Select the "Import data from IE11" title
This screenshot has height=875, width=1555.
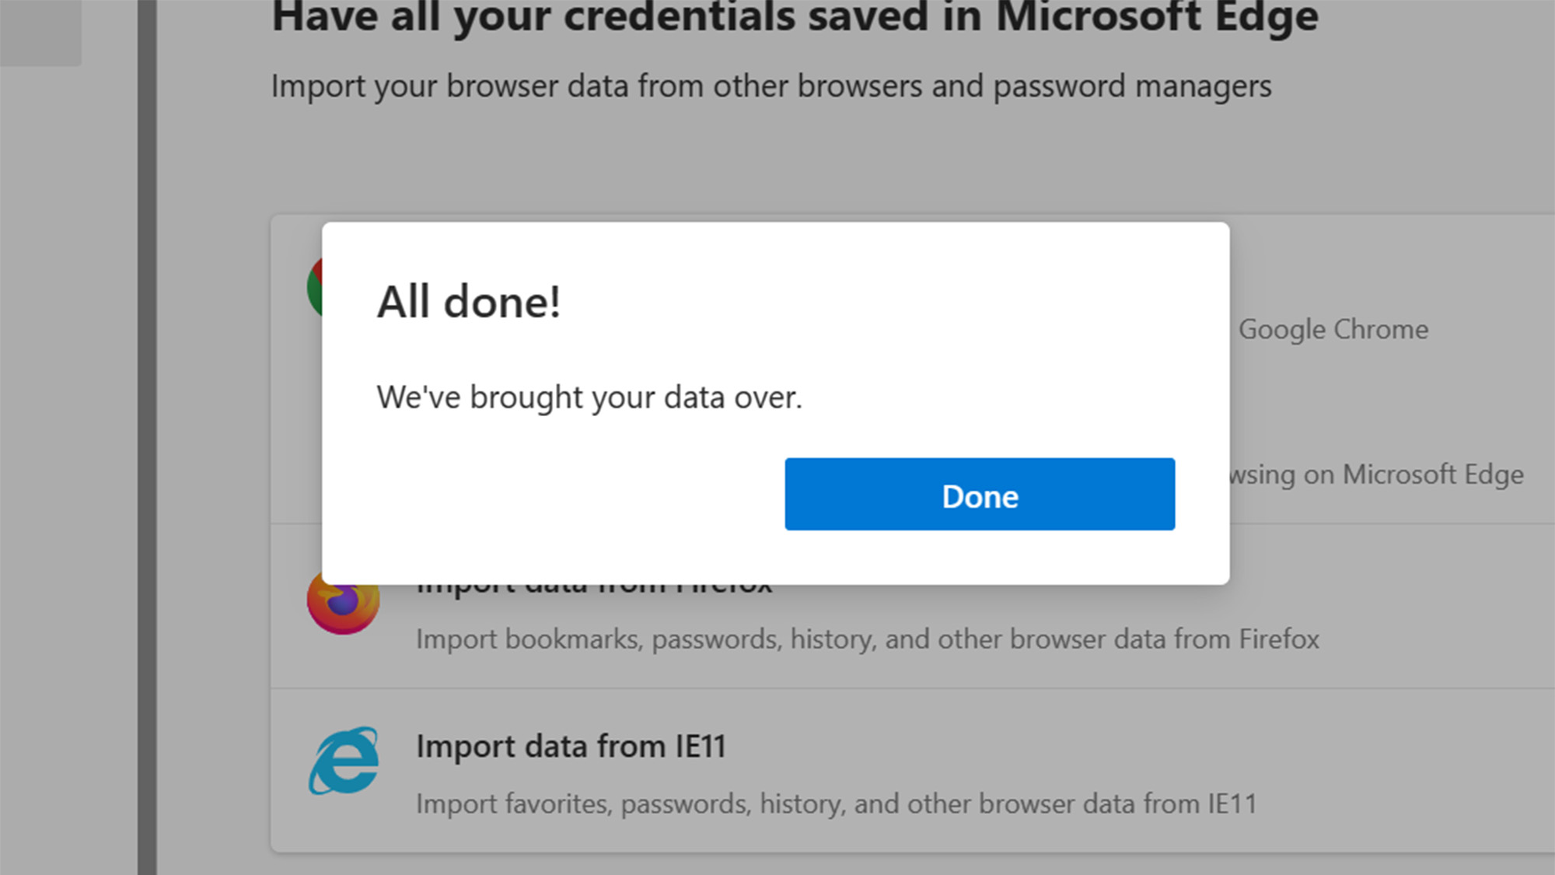tap(571, 747)
